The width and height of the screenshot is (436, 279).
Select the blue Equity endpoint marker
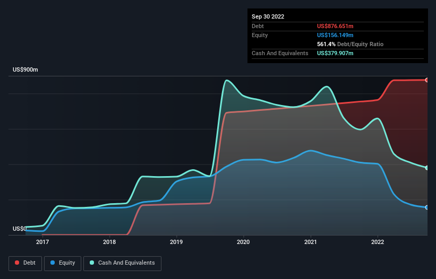tap(427, 207)
